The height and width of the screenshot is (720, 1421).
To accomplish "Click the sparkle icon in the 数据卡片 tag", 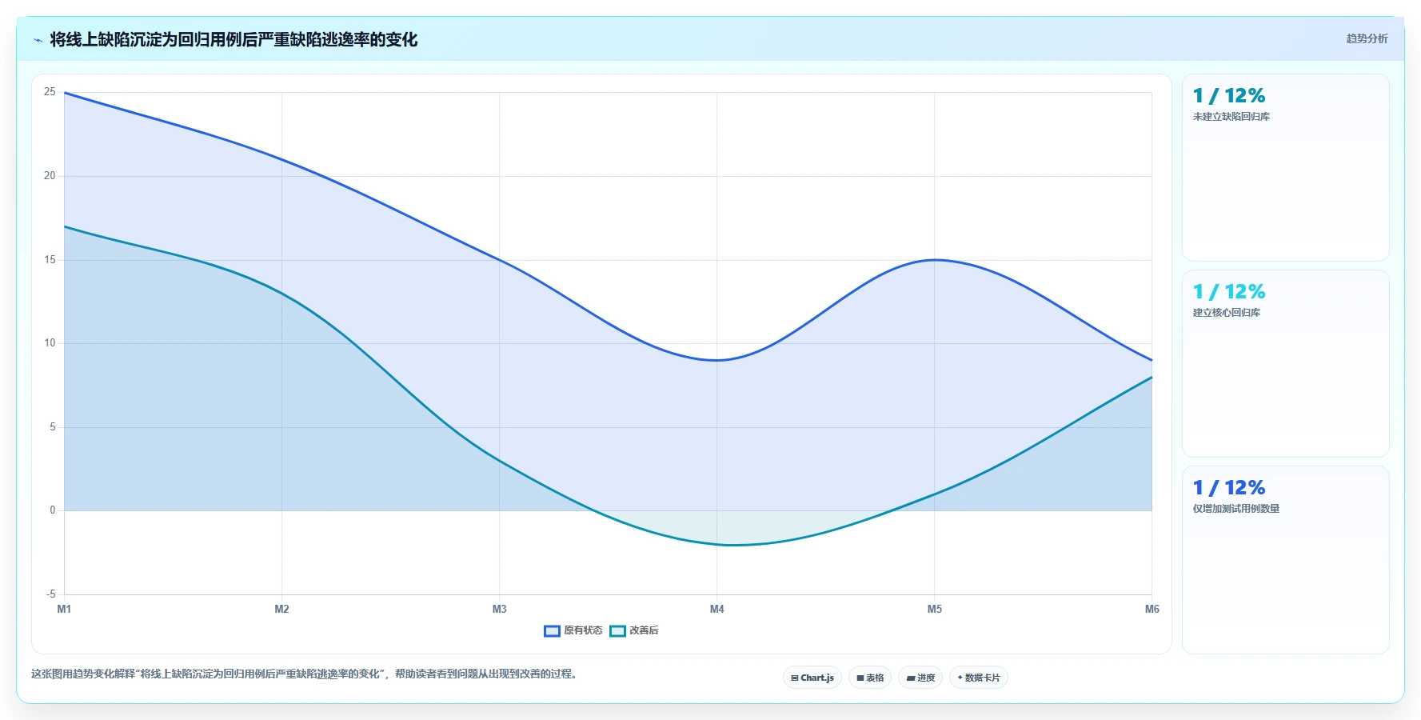I will point(960,678).
